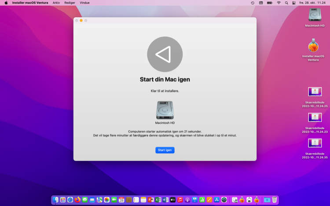Image resolution: width=330 pixels, height=206 pixels.
Task: Launch Firefox from the Dock
Action: pyautogui.click(x=77, y=200)
